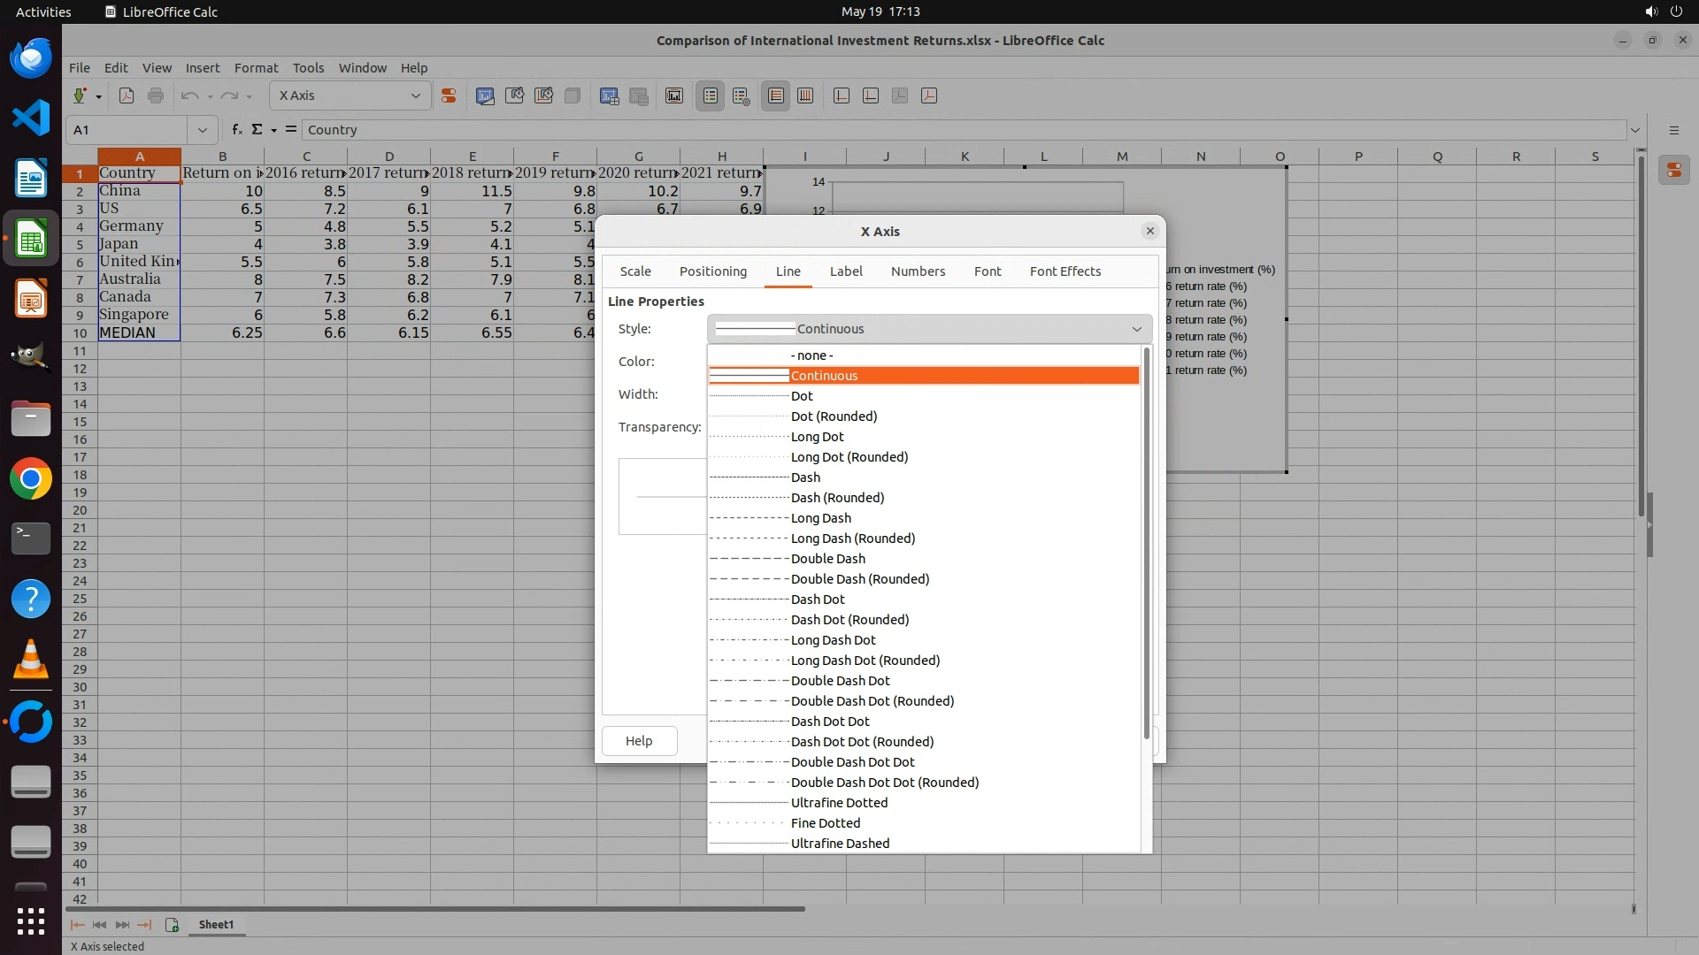Toggle Vertical Grids toolbar button
This screenshot has height=955, width=1699.
(x=805, y=95)
